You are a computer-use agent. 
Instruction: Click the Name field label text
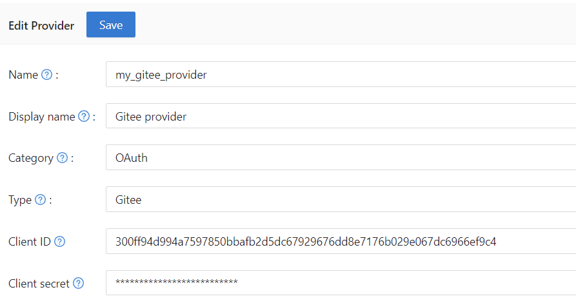coord(23,75)
